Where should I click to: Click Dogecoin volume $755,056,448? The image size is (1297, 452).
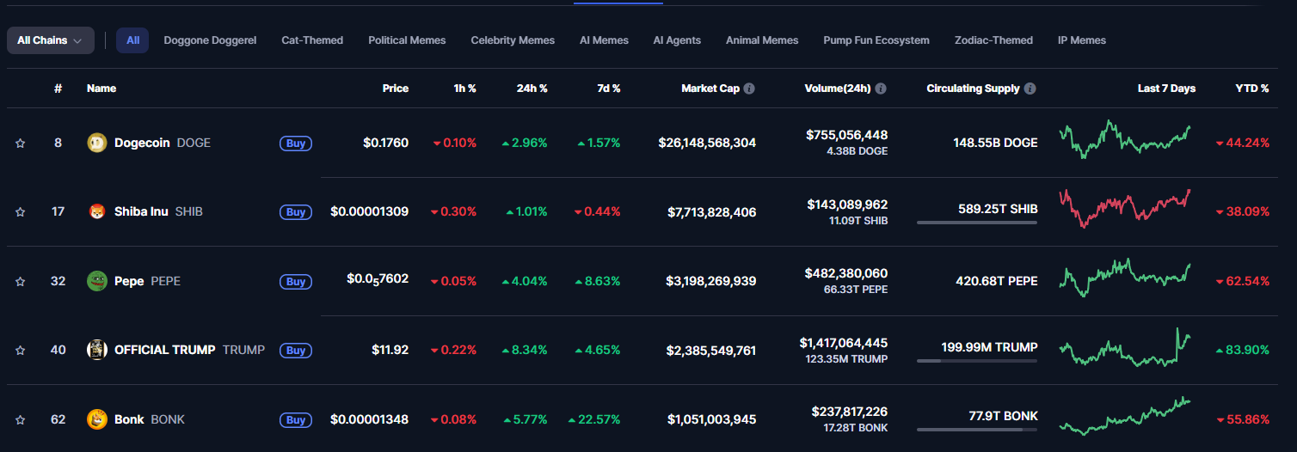coord(847,135)
